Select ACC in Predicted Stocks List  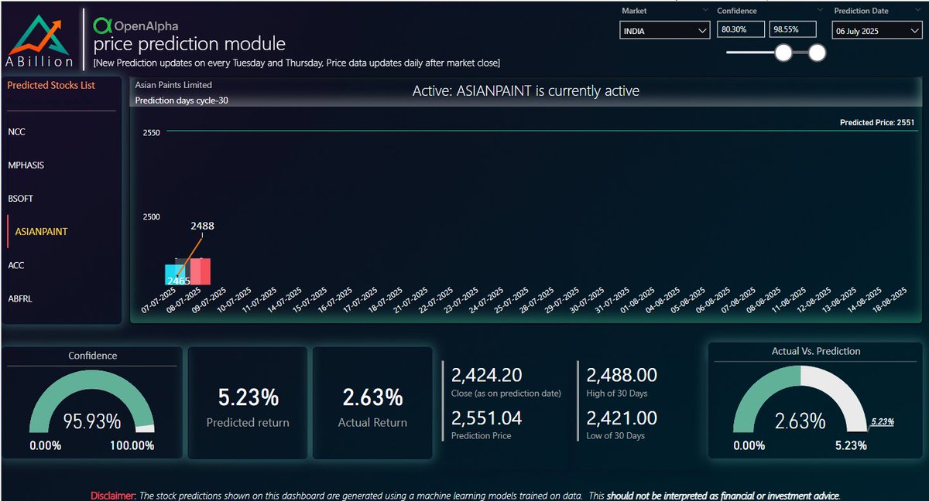(x=16, y=265)
